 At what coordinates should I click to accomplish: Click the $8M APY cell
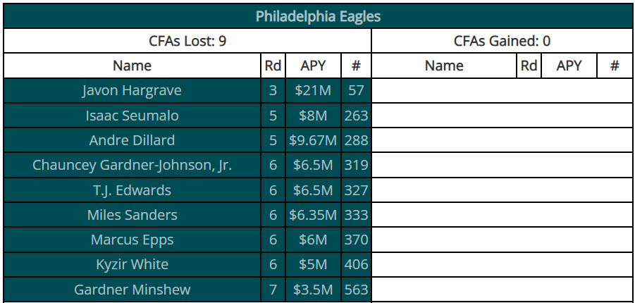tap(313, 116)
